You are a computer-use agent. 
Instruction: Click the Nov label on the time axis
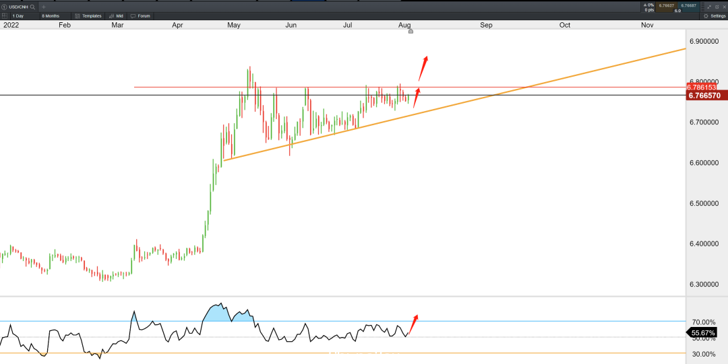647,25
